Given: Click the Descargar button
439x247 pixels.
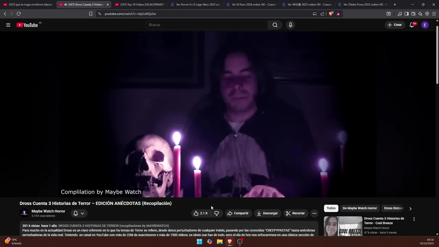Looking at the screenshot, I should 268,213.
